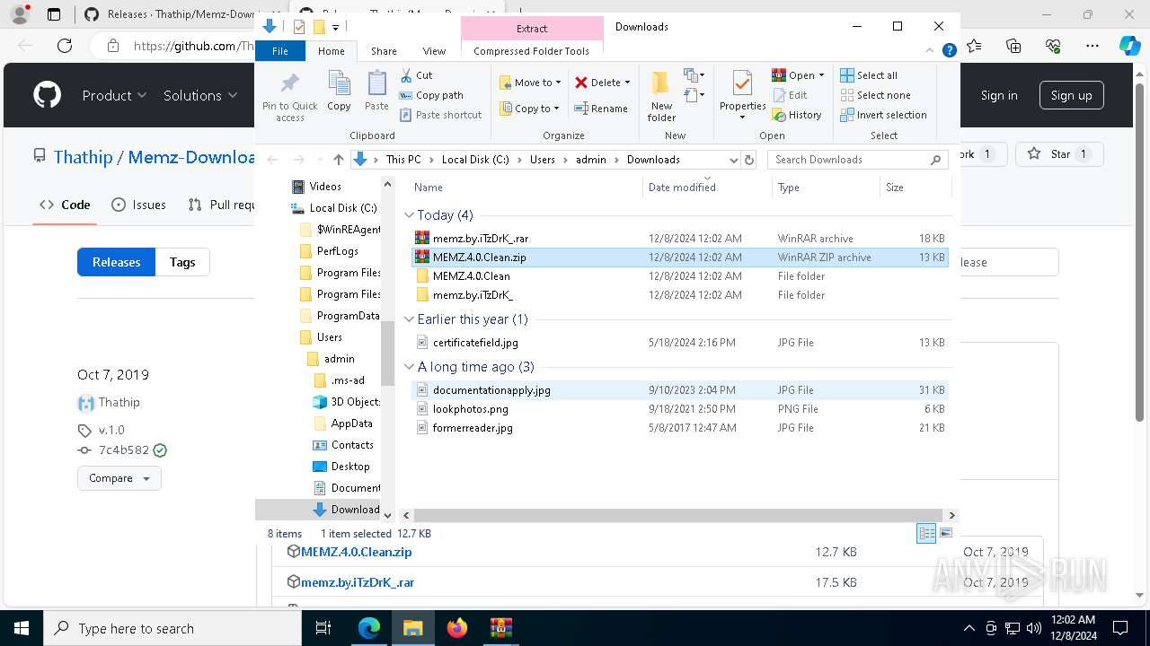Viewport: 1150px width, 646px height.
Task: Open the File ribbon tab
Action: 280,51
